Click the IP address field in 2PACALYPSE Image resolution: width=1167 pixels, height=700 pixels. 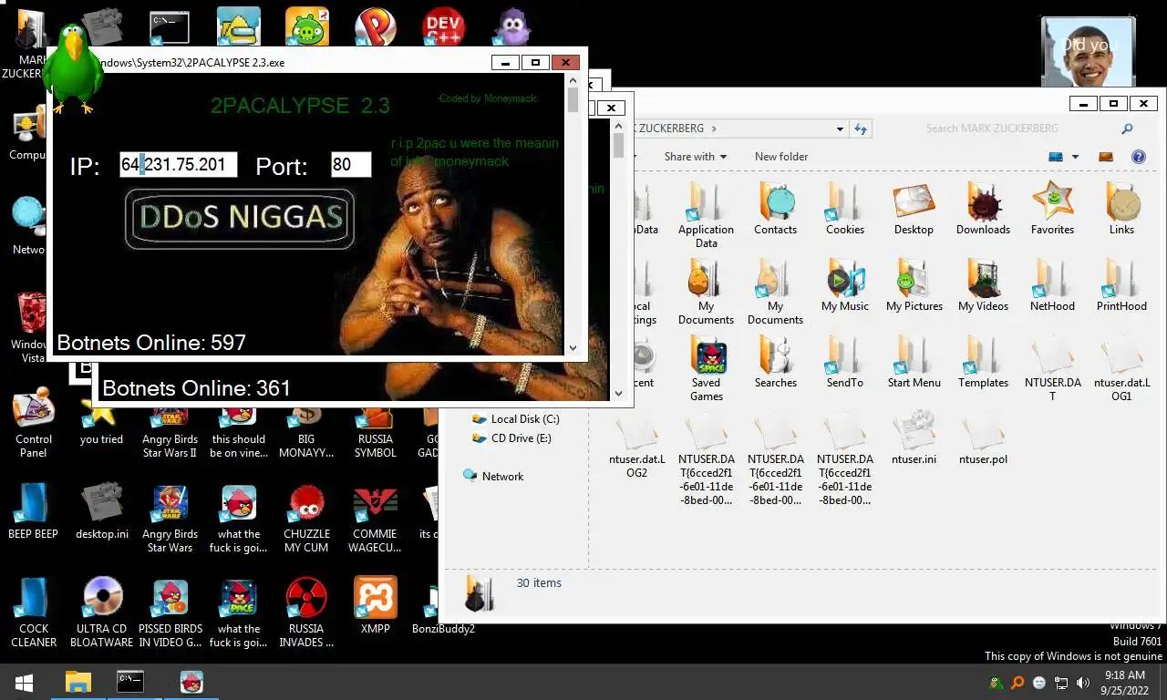pyautogui.click(x=178, y=165)
